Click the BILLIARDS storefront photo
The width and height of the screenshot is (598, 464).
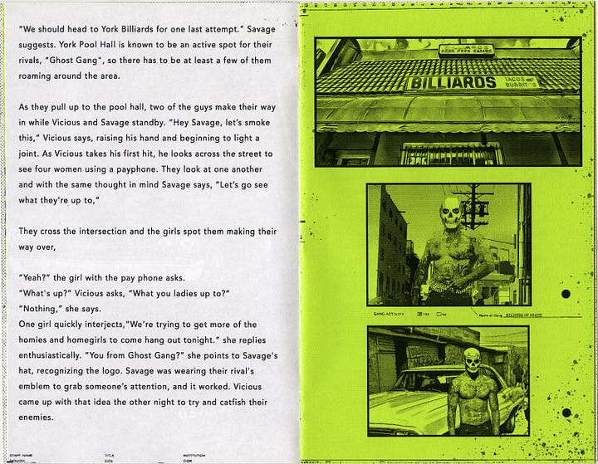tap(448, 102)
